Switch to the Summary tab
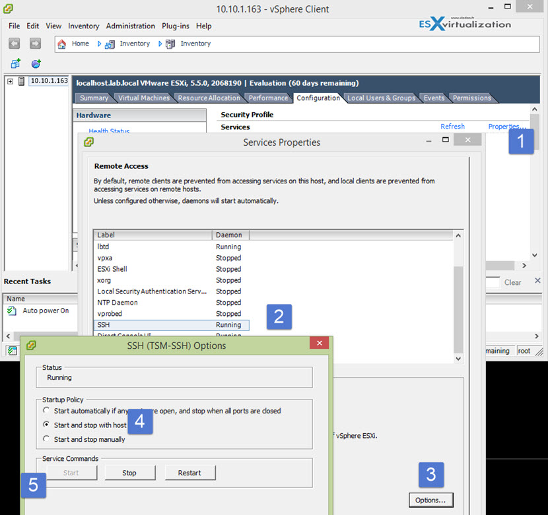The height and width of the screenshot is (515, 548). click(x=94, y=98)
